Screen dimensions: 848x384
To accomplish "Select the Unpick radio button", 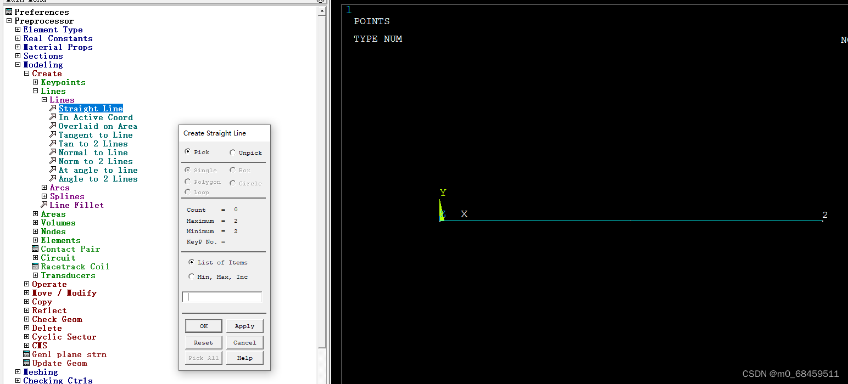I will click(233, 153).
